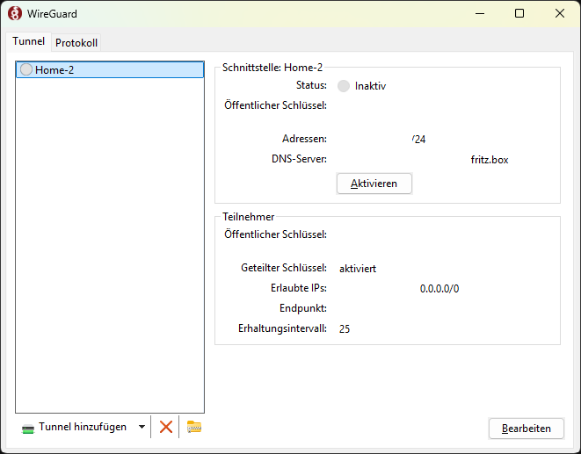This screenshot has width=581, height=454.
Task: Click the 0.0.0.0/0 allowed IPs value
Action: [x=439, y=289]
